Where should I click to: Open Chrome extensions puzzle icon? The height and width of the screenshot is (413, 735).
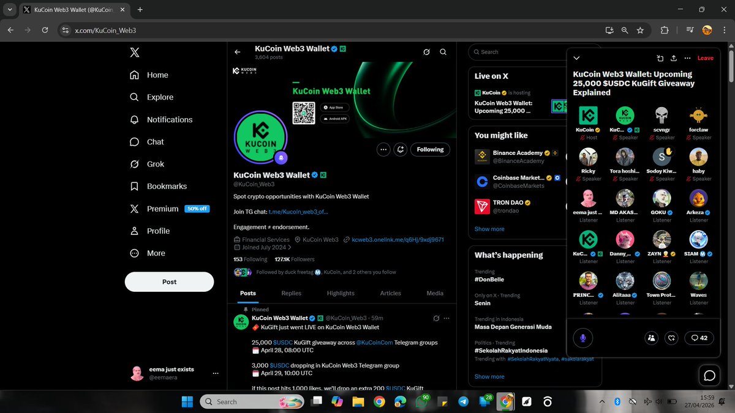pyautogui.click(x=665, y=30)
